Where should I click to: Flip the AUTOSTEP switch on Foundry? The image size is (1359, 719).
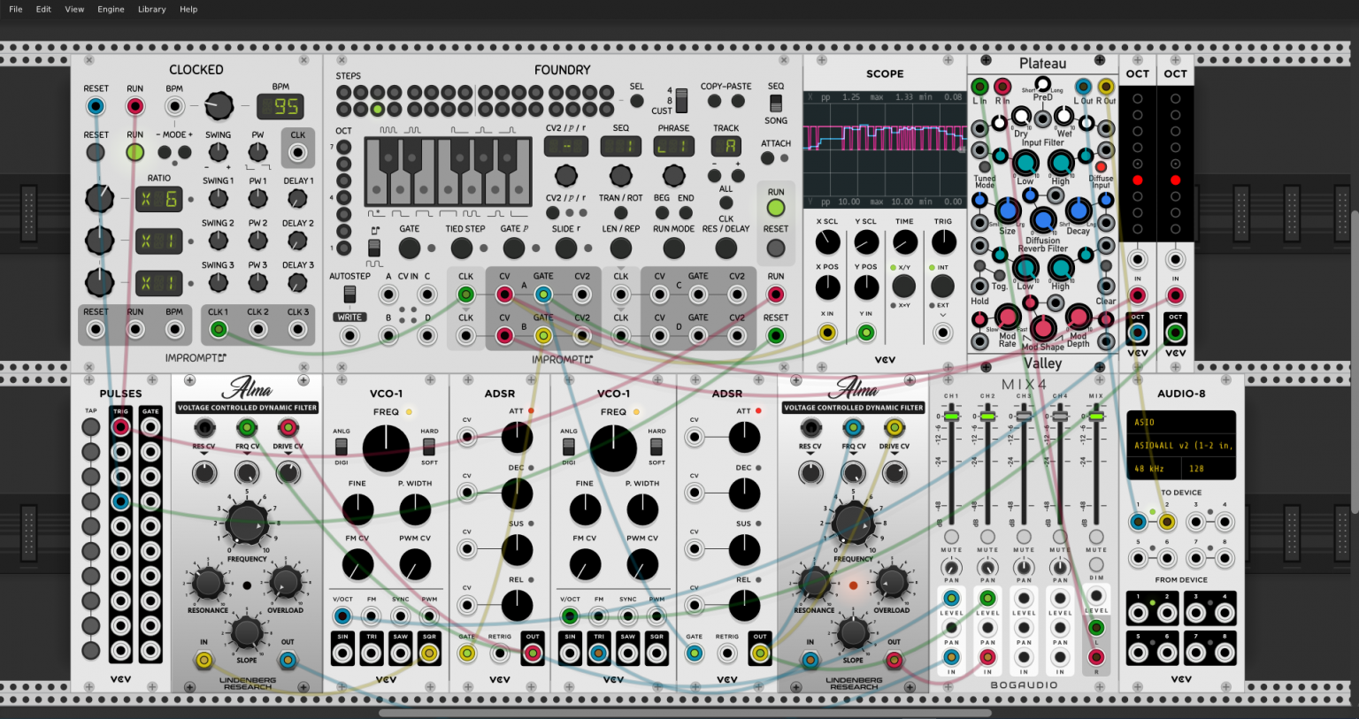click(x=349, y=294)
